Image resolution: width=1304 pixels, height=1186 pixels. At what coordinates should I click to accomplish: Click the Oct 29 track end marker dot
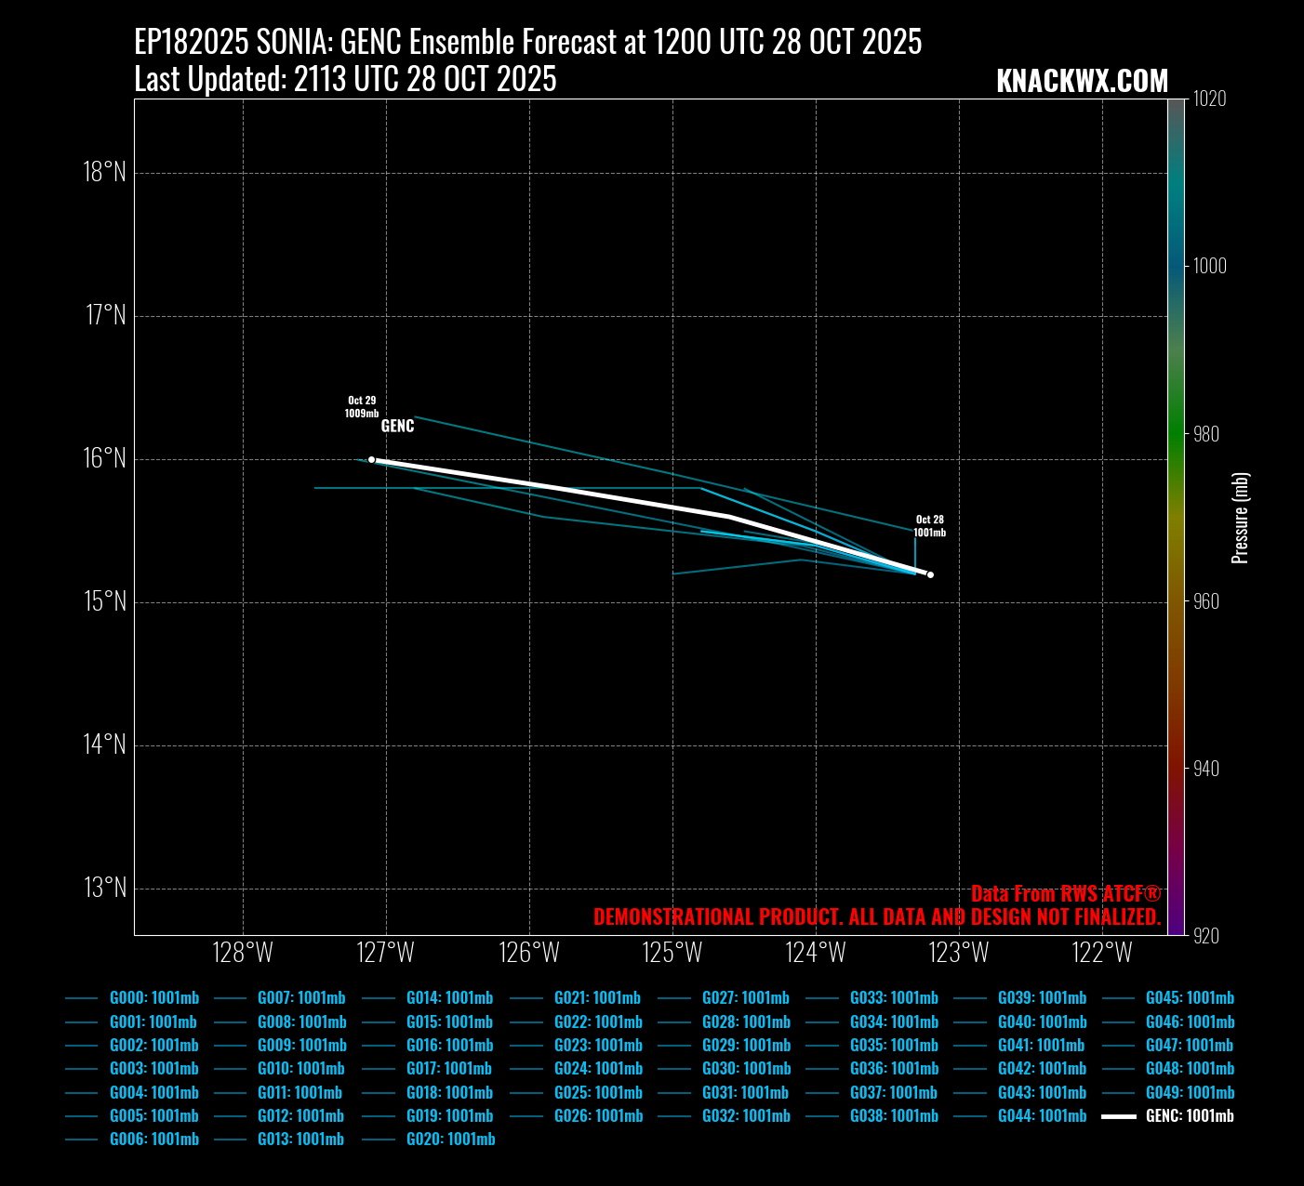[x=372, y=460]
